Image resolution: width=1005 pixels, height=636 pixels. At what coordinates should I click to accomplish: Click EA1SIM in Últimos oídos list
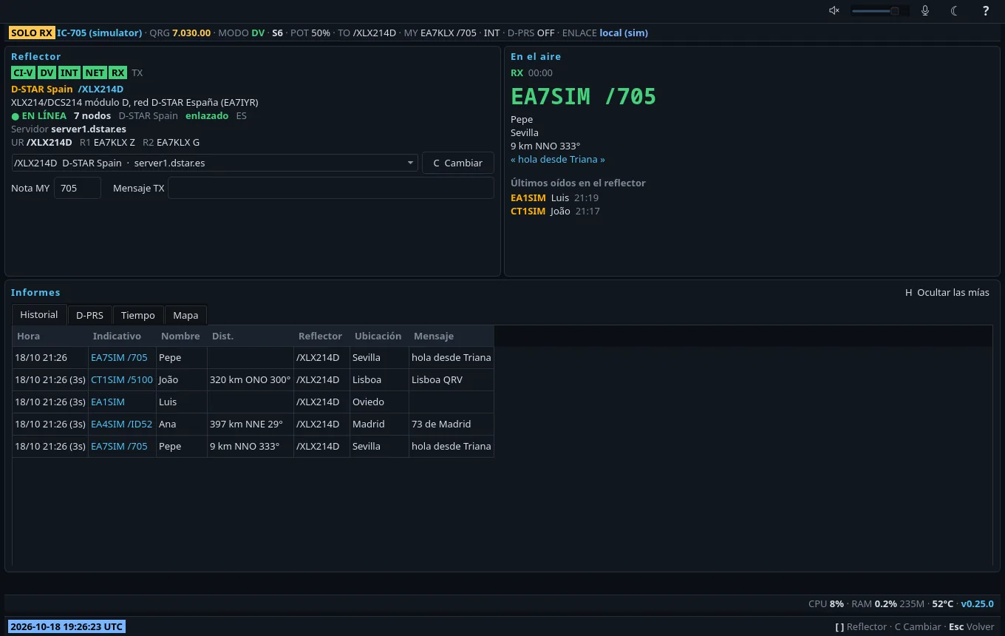coord(528,197)
